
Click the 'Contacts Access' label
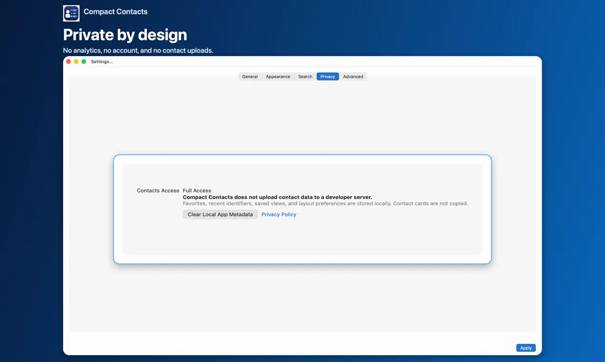click(x=158, y=191)
